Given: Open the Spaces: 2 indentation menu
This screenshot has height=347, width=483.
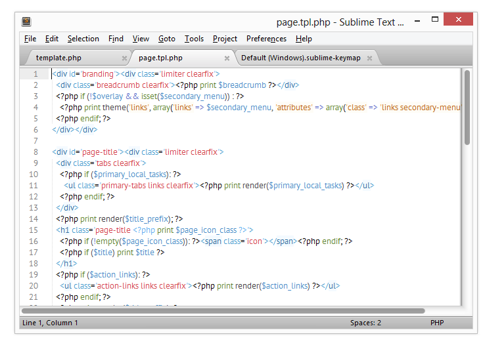Looking at the screenshot, I should (x=365, y=323).
